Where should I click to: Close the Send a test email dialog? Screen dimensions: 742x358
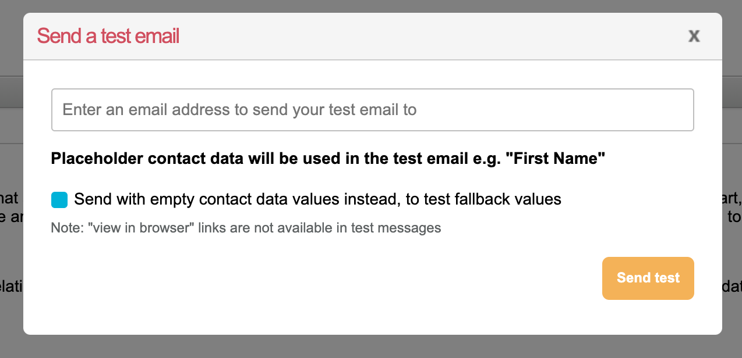tap(694, 36)
